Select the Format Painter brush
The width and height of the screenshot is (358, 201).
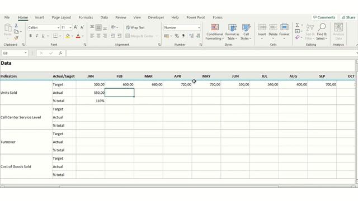click(x=16, y=37)
